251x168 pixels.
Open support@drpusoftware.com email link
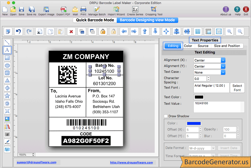point(37,162)
